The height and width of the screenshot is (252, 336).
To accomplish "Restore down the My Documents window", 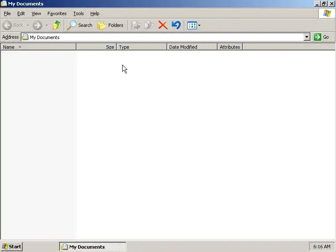I will (x=324, y=4).
